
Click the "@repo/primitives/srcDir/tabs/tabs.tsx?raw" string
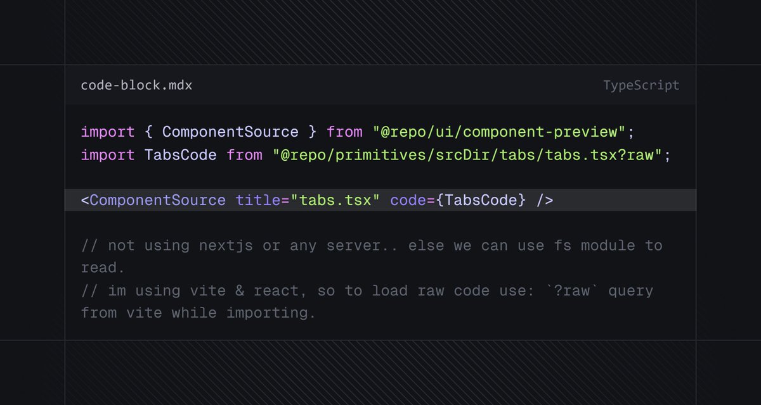pyautogui.click(x=467, y=155)
